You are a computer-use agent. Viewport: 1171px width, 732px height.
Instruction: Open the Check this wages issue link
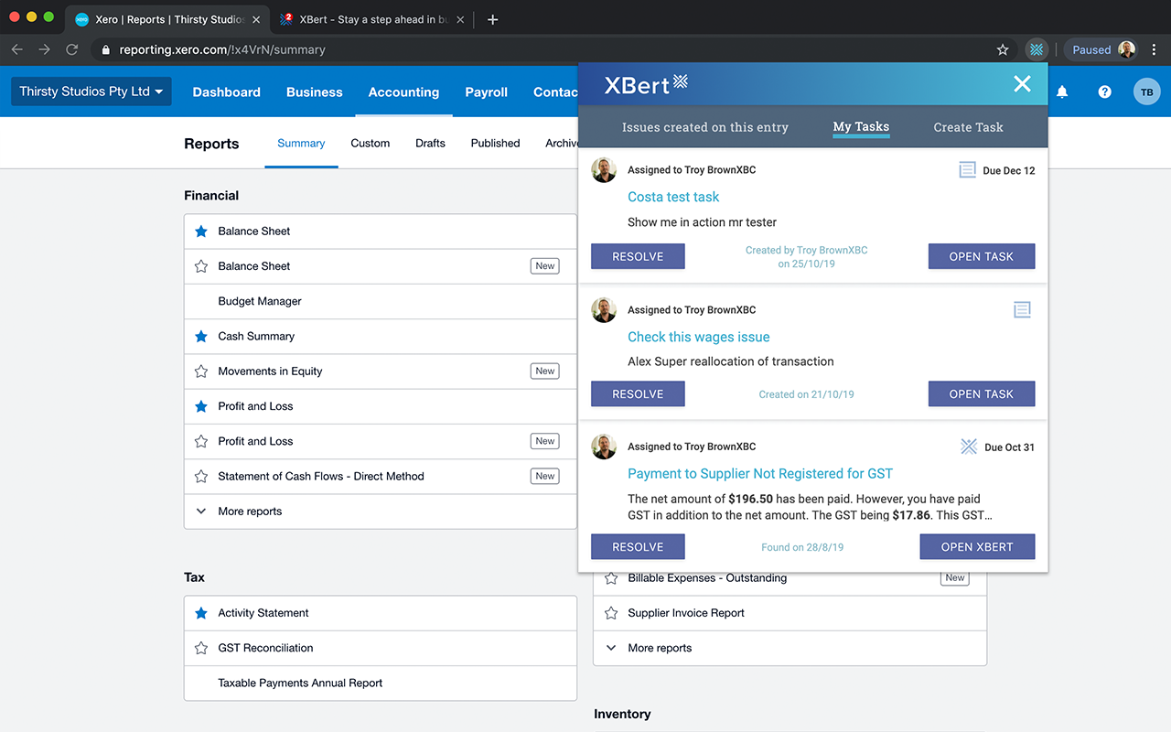(x=699, y=337)
